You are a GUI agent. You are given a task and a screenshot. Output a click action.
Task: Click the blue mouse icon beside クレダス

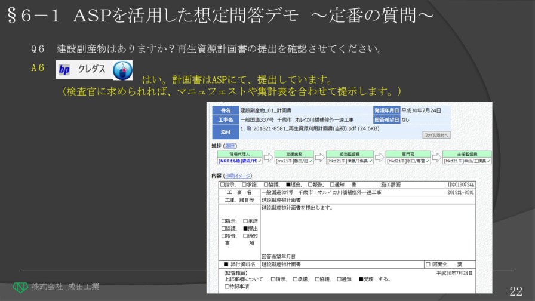[x=122, y=70]
